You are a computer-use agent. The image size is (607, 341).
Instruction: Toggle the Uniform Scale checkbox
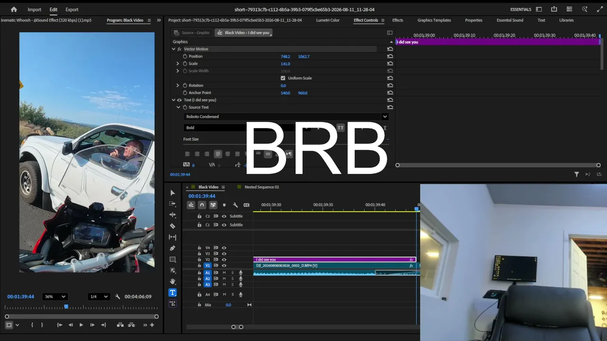tap(283, 78)
